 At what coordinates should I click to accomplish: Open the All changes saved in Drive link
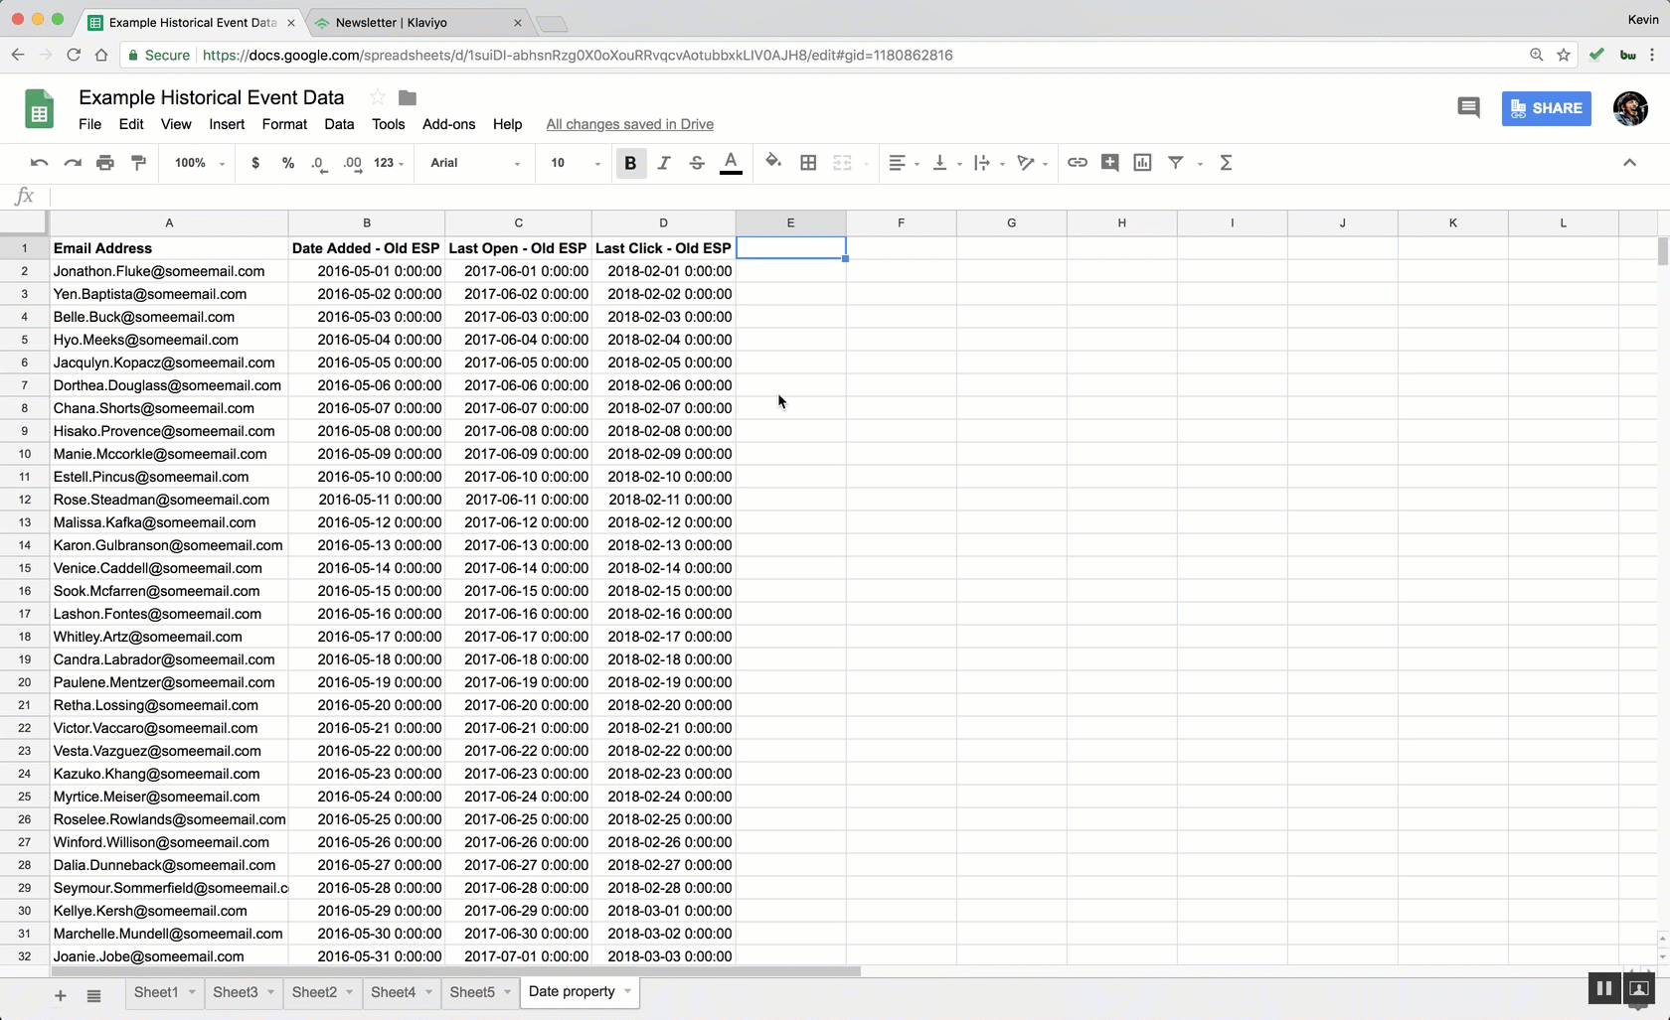[629, 124]
